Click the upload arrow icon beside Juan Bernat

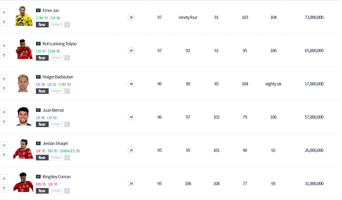(x=4, y=122)
